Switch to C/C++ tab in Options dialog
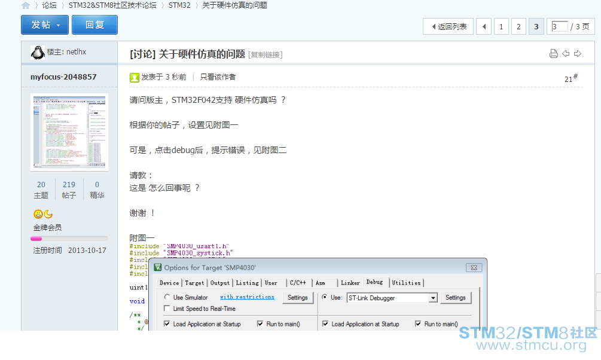Image resolution: width=601 pixels, height=360 pixels. pyautogui.click(x=298, y=283)
